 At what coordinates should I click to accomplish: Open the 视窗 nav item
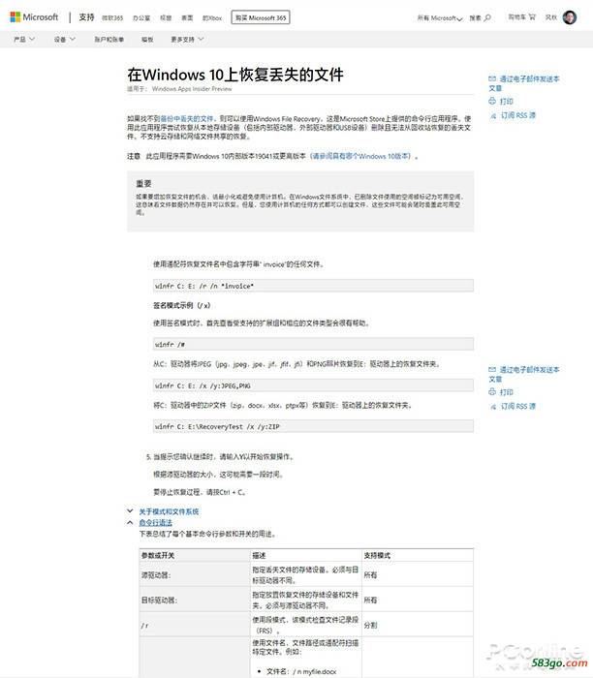tap(166, 18)
